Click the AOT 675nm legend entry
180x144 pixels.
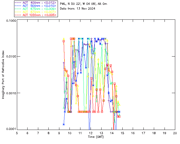36,9
